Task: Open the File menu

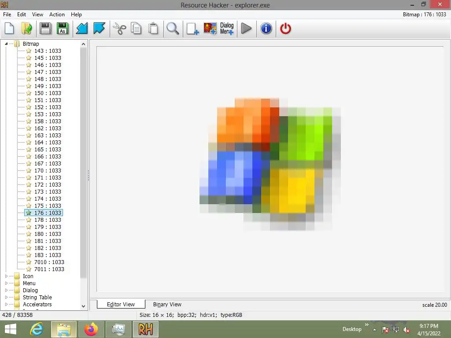Action: [x=7, y=15]
